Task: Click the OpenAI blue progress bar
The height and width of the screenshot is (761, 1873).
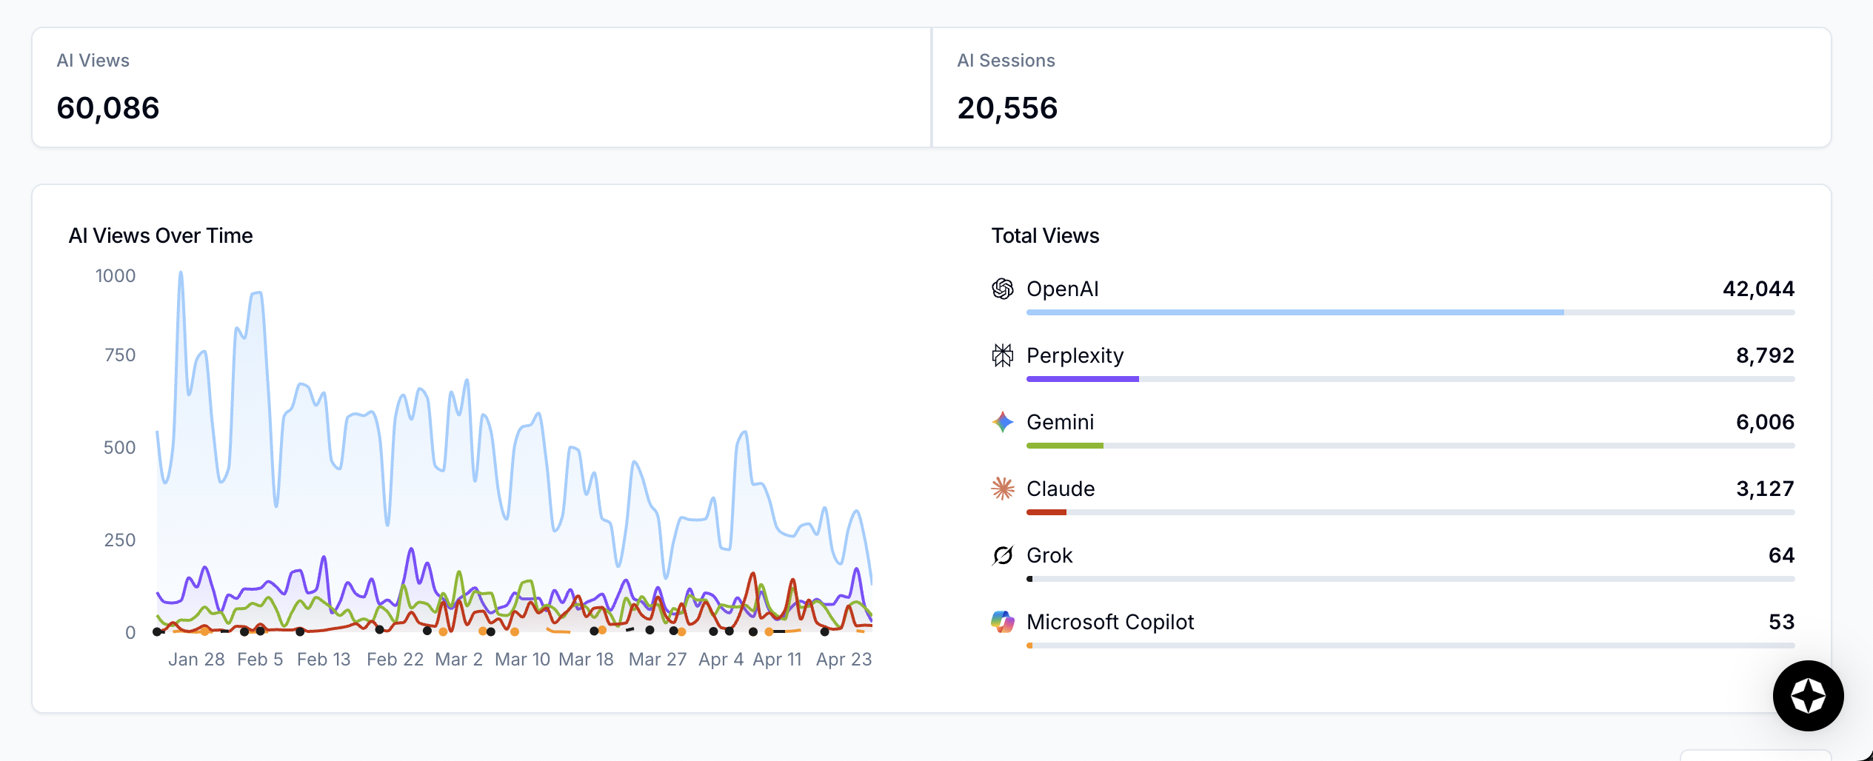Action: tap(1295, 312)
